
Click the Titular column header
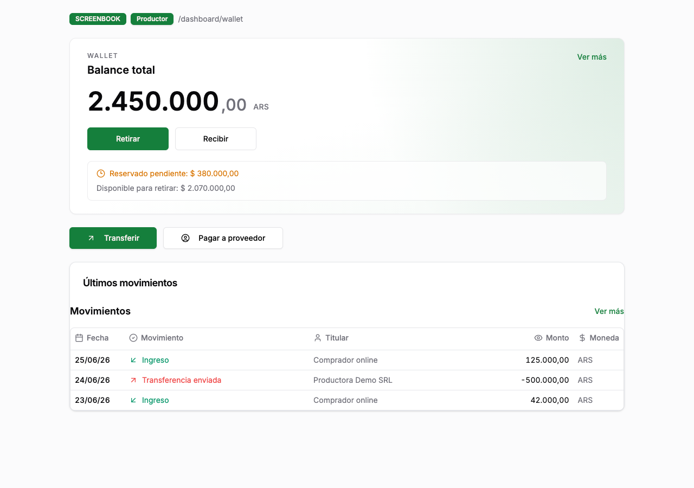[x=331, y=338]
